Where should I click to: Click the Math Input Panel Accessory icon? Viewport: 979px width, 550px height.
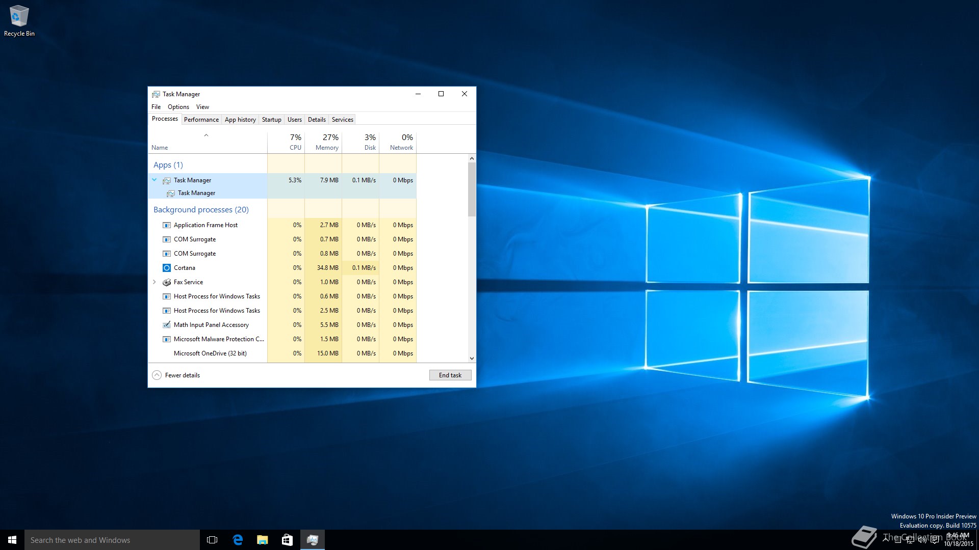[167, 325]
